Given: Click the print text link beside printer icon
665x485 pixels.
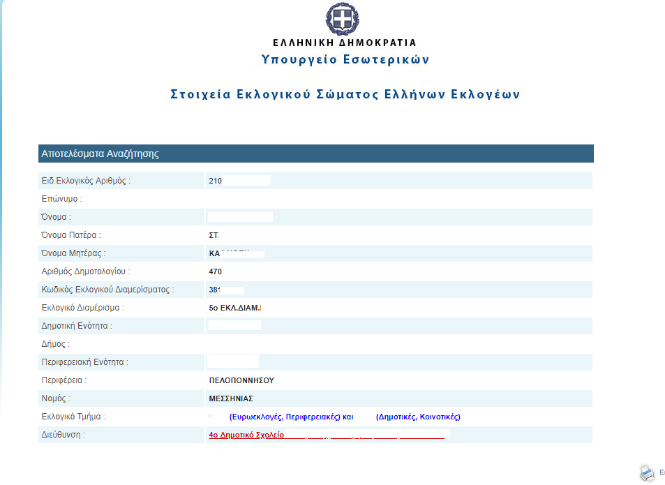Looking at the screenshot, I should pyautogui.click(x=662, y=472).
